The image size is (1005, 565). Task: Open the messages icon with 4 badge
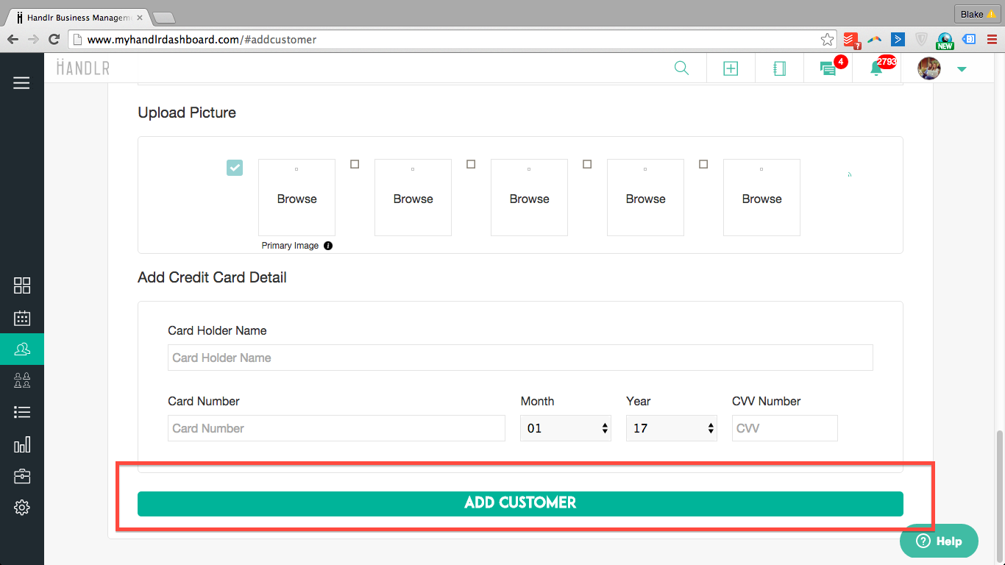(x=828, y=68)
